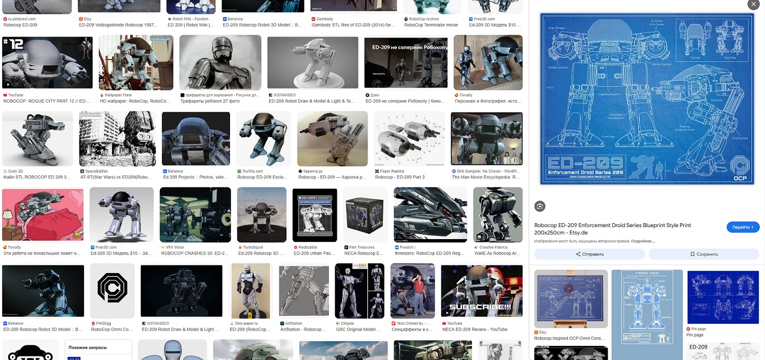
Task: Open the related 'FRONT VIEW' light-blue blueprint
Action: 647,307
